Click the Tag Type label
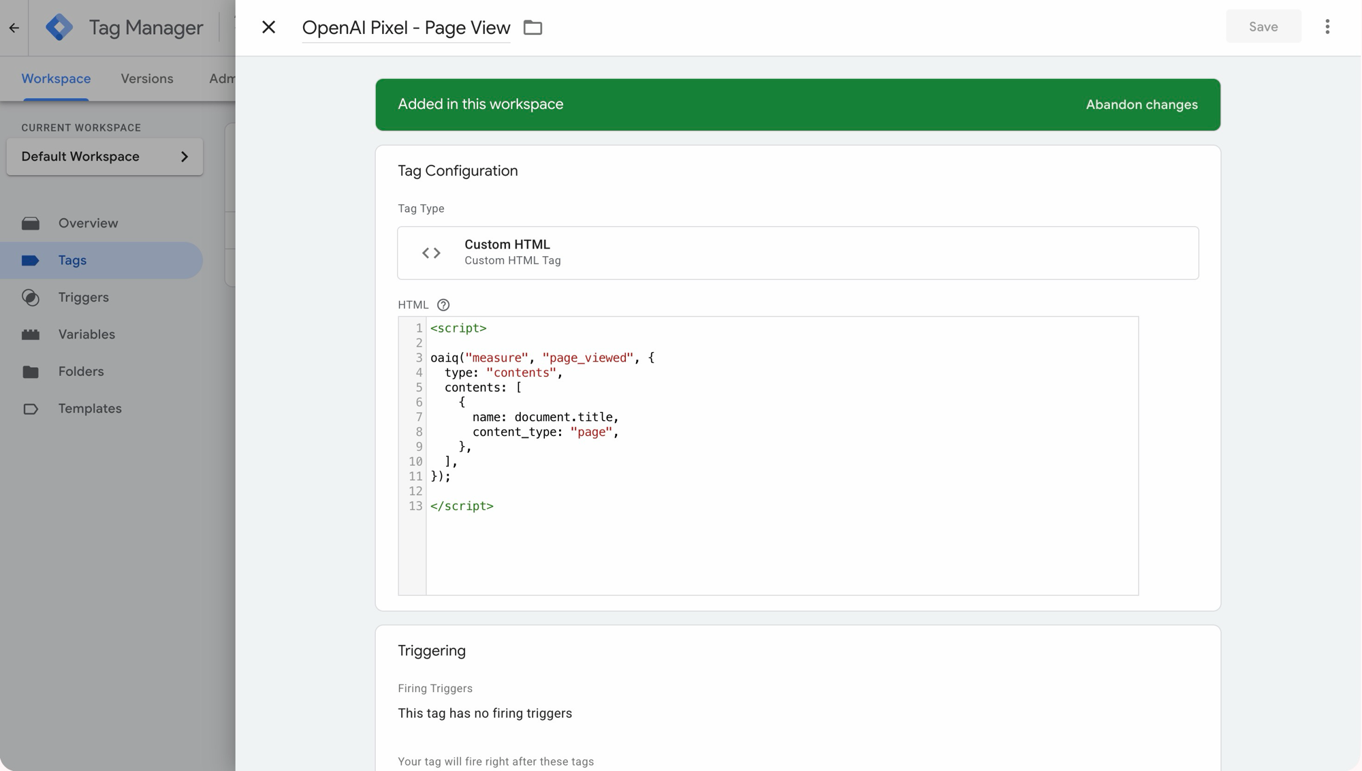 coord(421,208)
